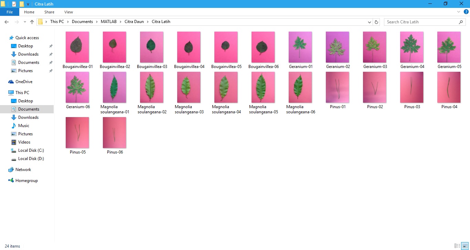470x250 pixels.
Task: Open the Explorer Help icon
Action: click(466, 12)
